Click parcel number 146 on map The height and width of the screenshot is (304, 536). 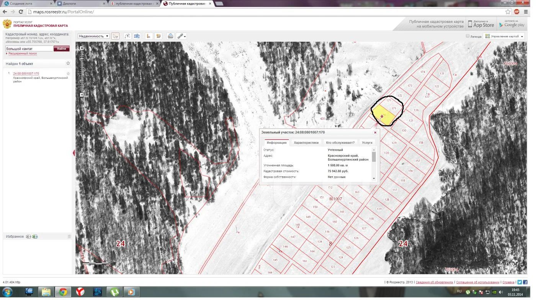tap(285, 247)
